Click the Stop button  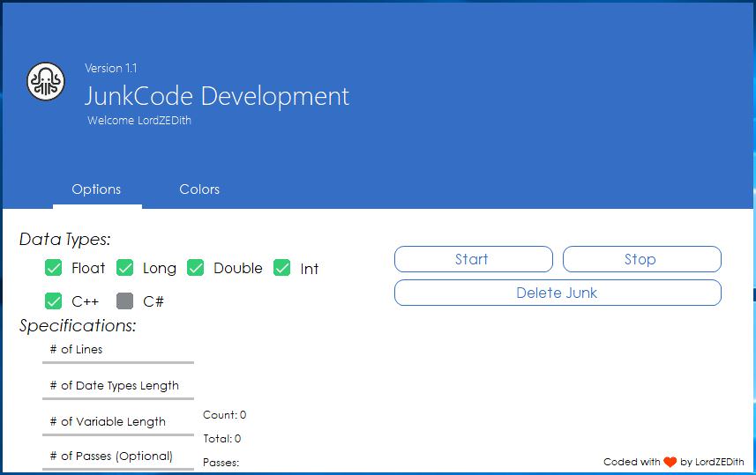(641, 259)
